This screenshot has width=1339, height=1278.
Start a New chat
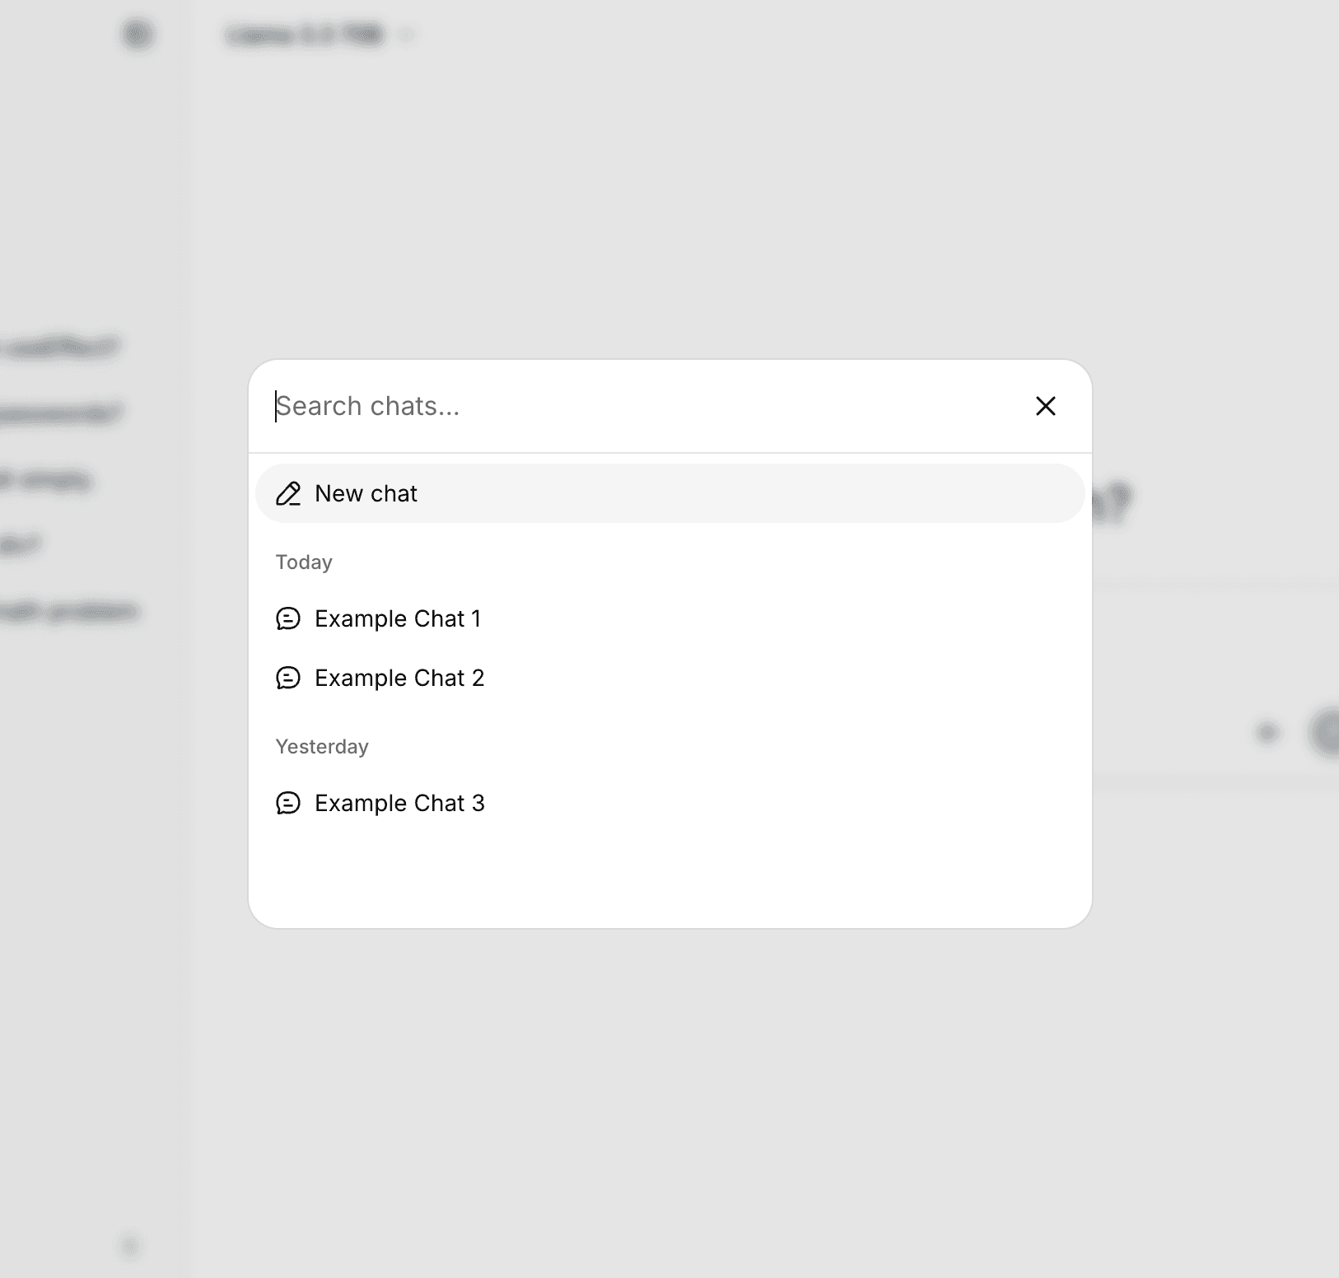click(x=366, y=493)
